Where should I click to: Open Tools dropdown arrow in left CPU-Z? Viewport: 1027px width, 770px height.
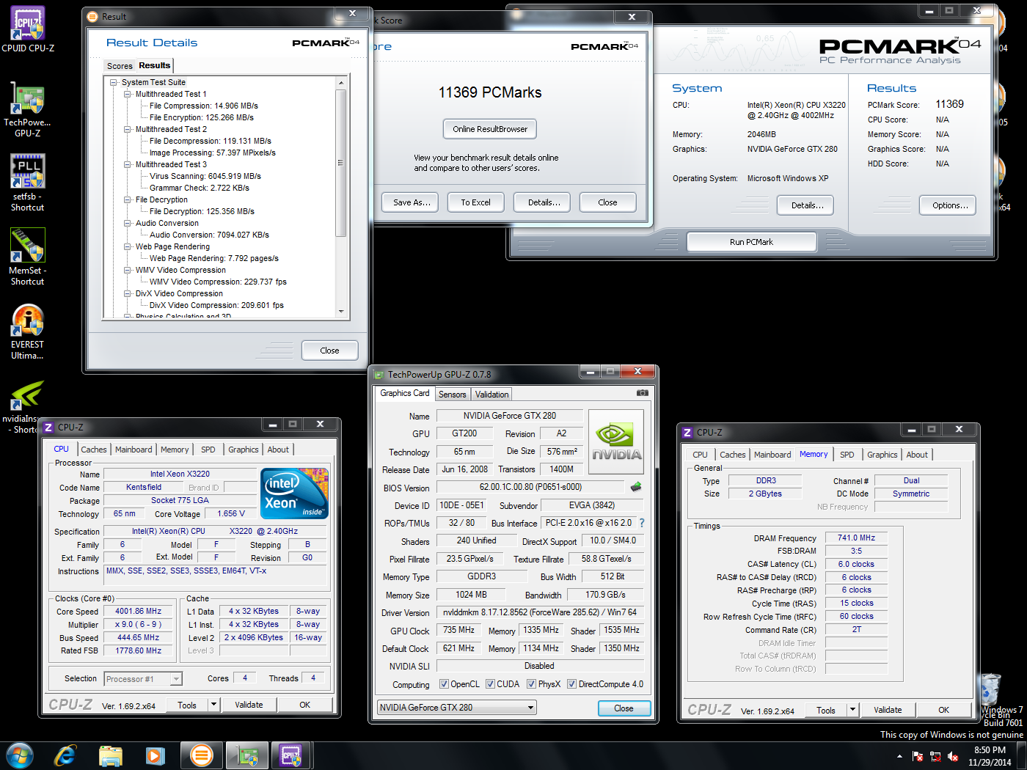click(213, 705)
